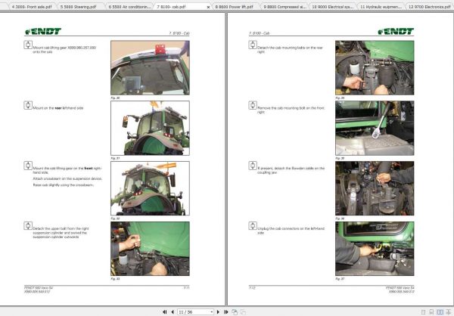Click left page header '7. 8100 - Cab'

tap(179, 33)
